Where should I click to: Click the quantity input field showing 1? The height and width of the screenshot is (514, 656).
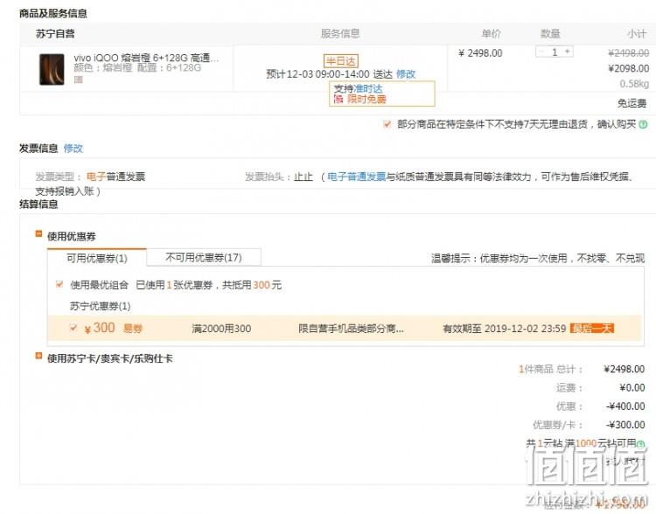click(555, 52)
